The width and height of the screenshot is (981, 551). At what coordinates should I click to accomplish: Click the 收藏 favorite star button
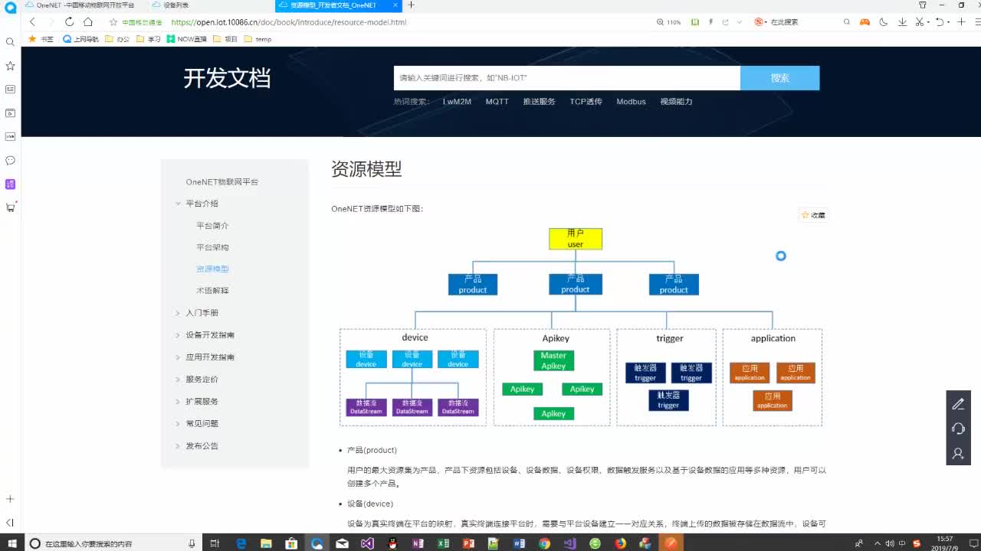tap(813, 215)
